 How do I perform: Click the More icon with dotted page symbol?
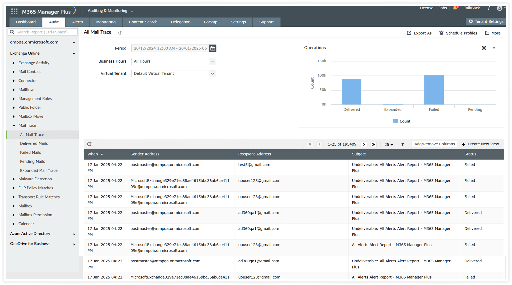(487, 33)
